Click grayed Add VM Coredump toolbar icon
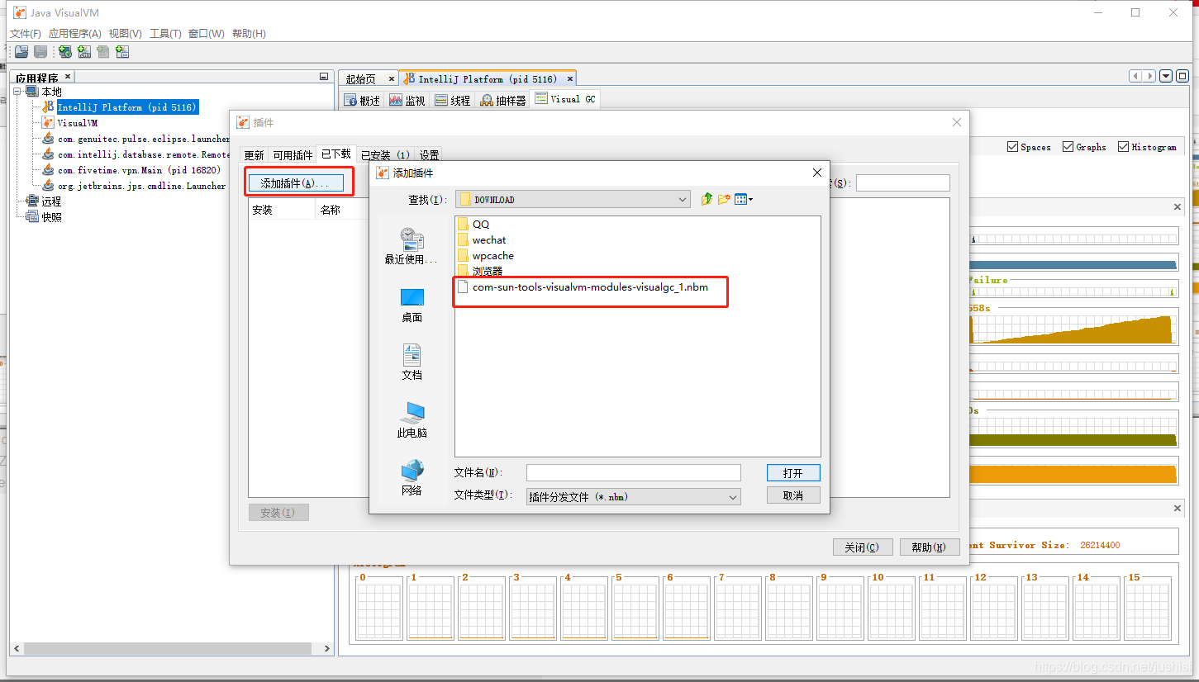 pyautogui.click(x=103, y=52)
